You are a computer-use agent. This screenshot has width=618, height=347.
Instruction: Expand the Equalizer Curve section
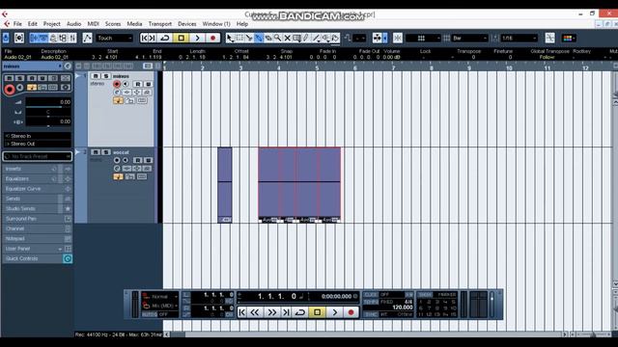click(x=38, y=189)
